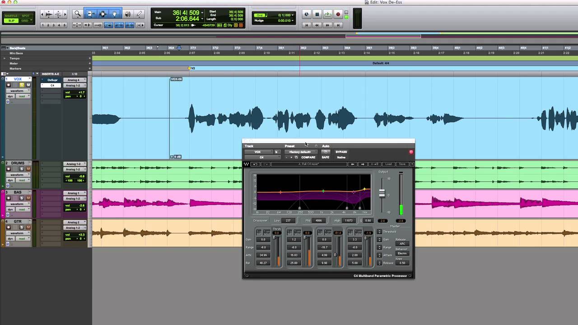This screenshot has width=578, height=325.
Task: Adjust the C4 Output fader
Action: pyautogui.click(x=382, y=193)
